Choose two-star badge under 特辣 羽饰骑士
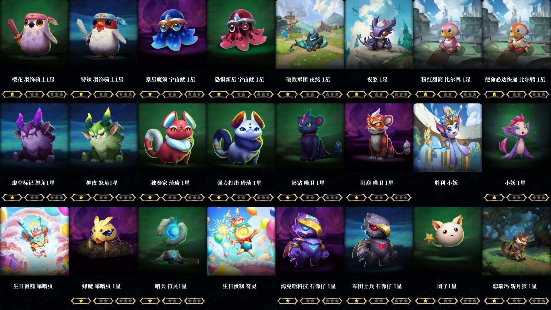This screenshot has width=551, height=310. [x=103, y=94]
